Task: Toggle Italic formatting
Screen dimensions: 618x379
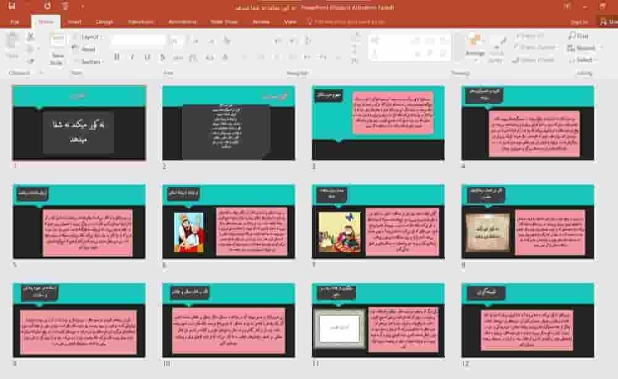Action: [x=132, y=57]
